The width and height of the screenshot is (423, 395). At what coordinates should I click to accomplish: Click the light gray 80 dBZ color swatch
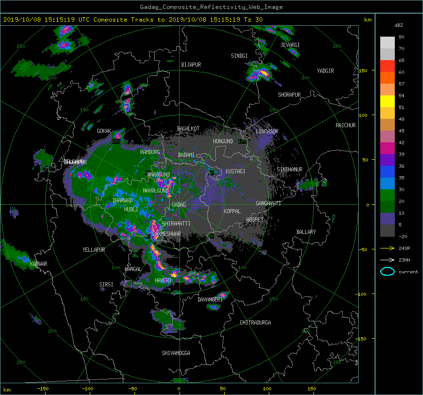pyautogui.click(x=387, y=42)
